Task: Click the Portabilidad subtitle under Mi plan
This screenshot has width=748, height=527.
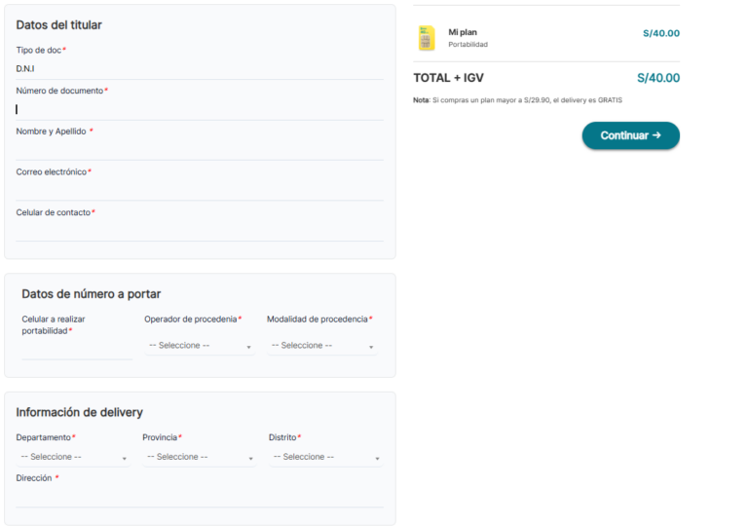Action: [x=467, y=45]
